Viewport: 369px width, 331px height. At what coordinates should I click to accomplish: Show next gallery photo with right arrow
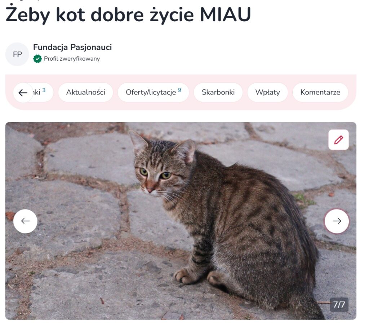click(337, 221)
